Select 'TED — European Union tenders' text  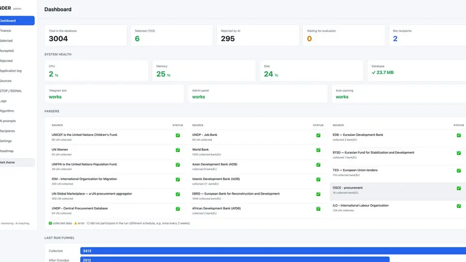[x=355, y=170]
